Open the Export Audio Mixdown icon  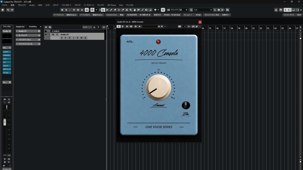point(276,10)
